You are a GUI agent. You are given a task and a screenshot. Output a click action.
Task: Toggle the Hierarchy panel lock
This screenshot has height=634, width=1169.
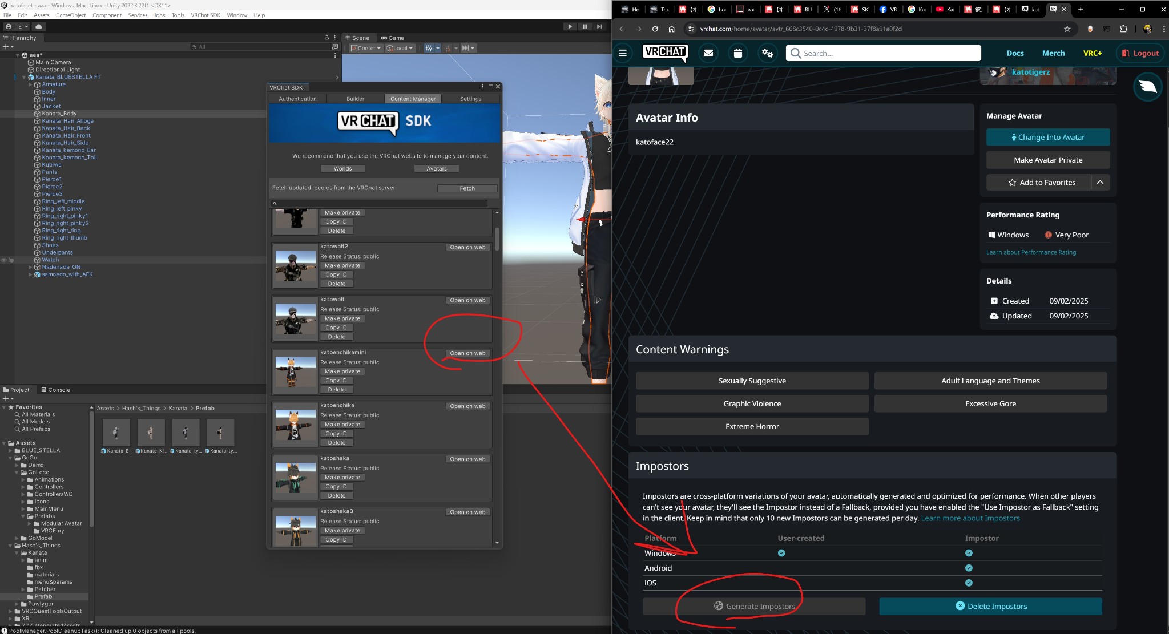click(x=327, y=38)
